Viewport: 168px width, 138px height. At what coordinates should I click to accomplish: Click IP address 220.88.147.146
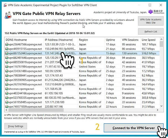pyautogui.click(x=54, y=107)
